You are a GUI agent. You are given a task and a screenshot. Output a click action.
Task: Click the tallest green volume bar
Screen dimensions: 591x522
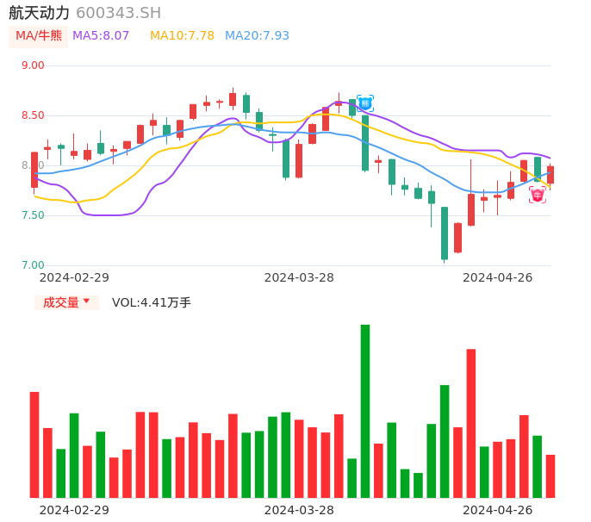click(365, 411)
